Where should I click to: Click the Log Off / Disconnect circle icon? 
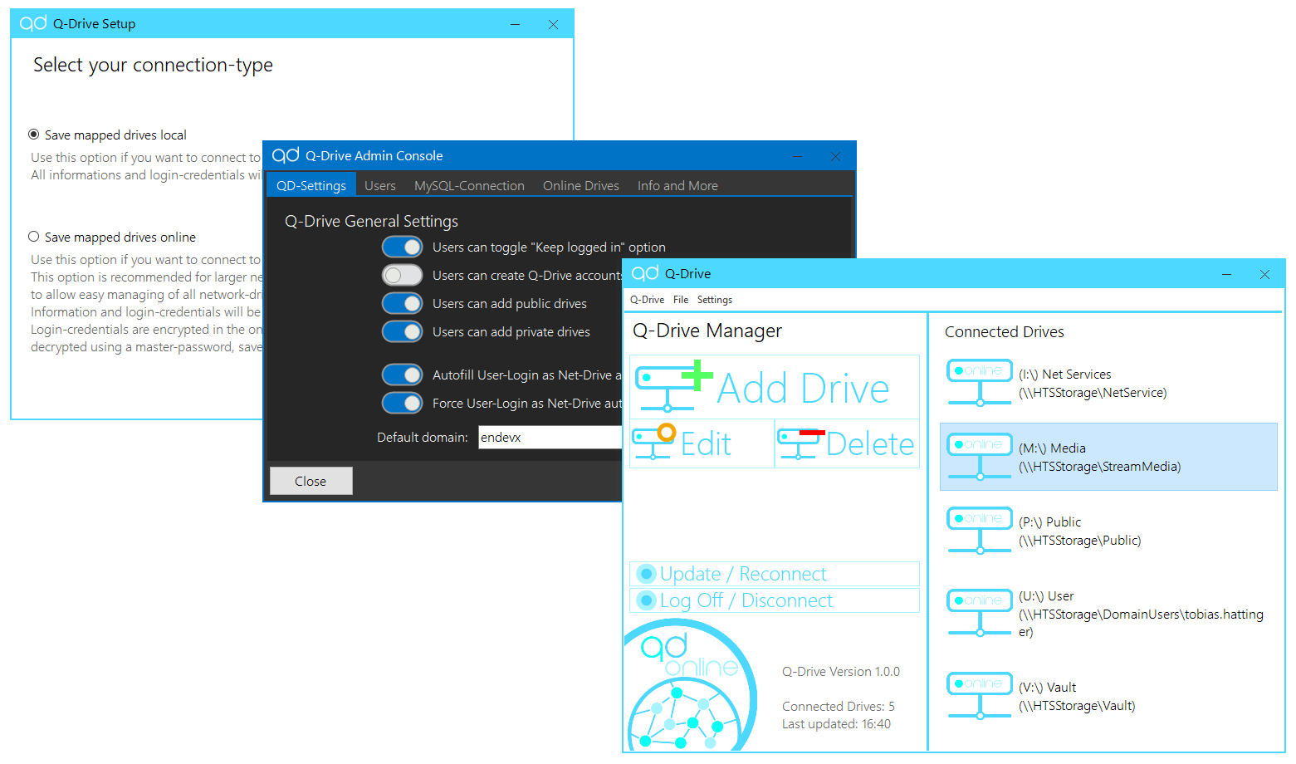[646, 600]
